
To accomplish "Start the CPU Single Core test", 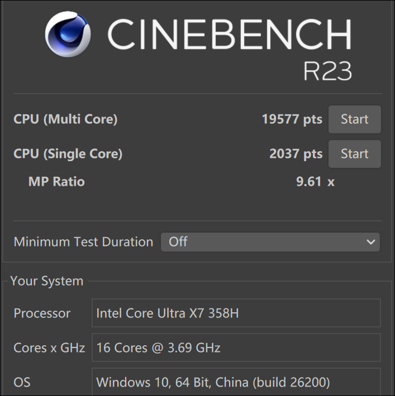I will [x=354, y=154].
